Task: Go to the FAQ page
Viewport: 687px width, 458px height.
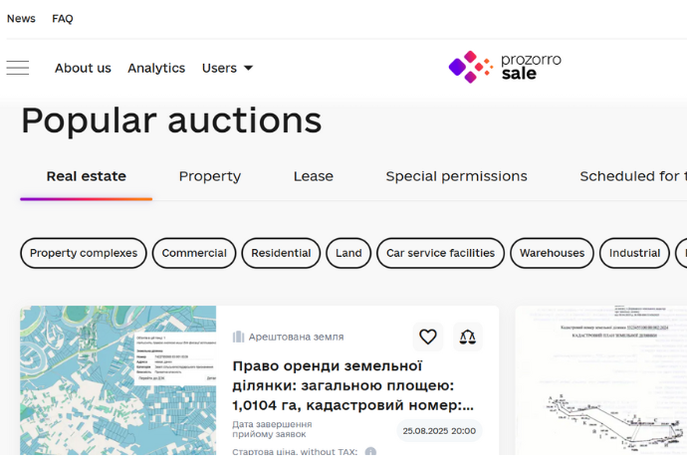Action: [63, 19]
